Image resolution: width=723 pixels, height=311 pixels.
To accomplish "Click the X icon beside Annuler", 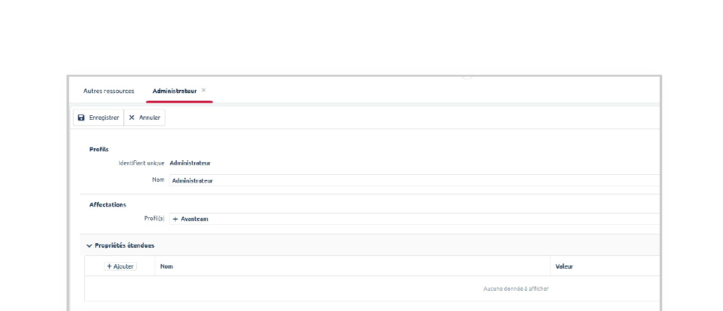I will (x=132, y=118).
